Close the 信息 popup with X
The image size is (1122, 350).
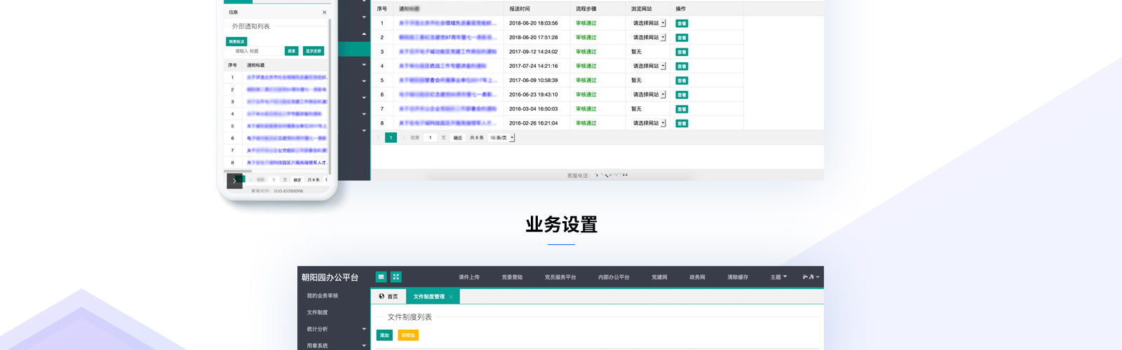click(324, 13)
